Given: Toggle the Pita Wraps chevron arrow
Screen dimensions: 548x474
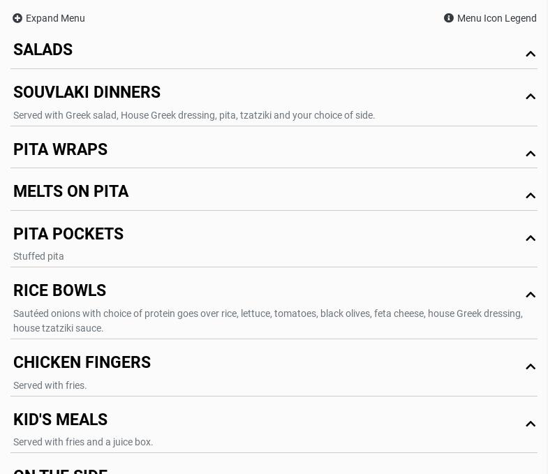Looking at the screenshot, I should tap(531, 154).
